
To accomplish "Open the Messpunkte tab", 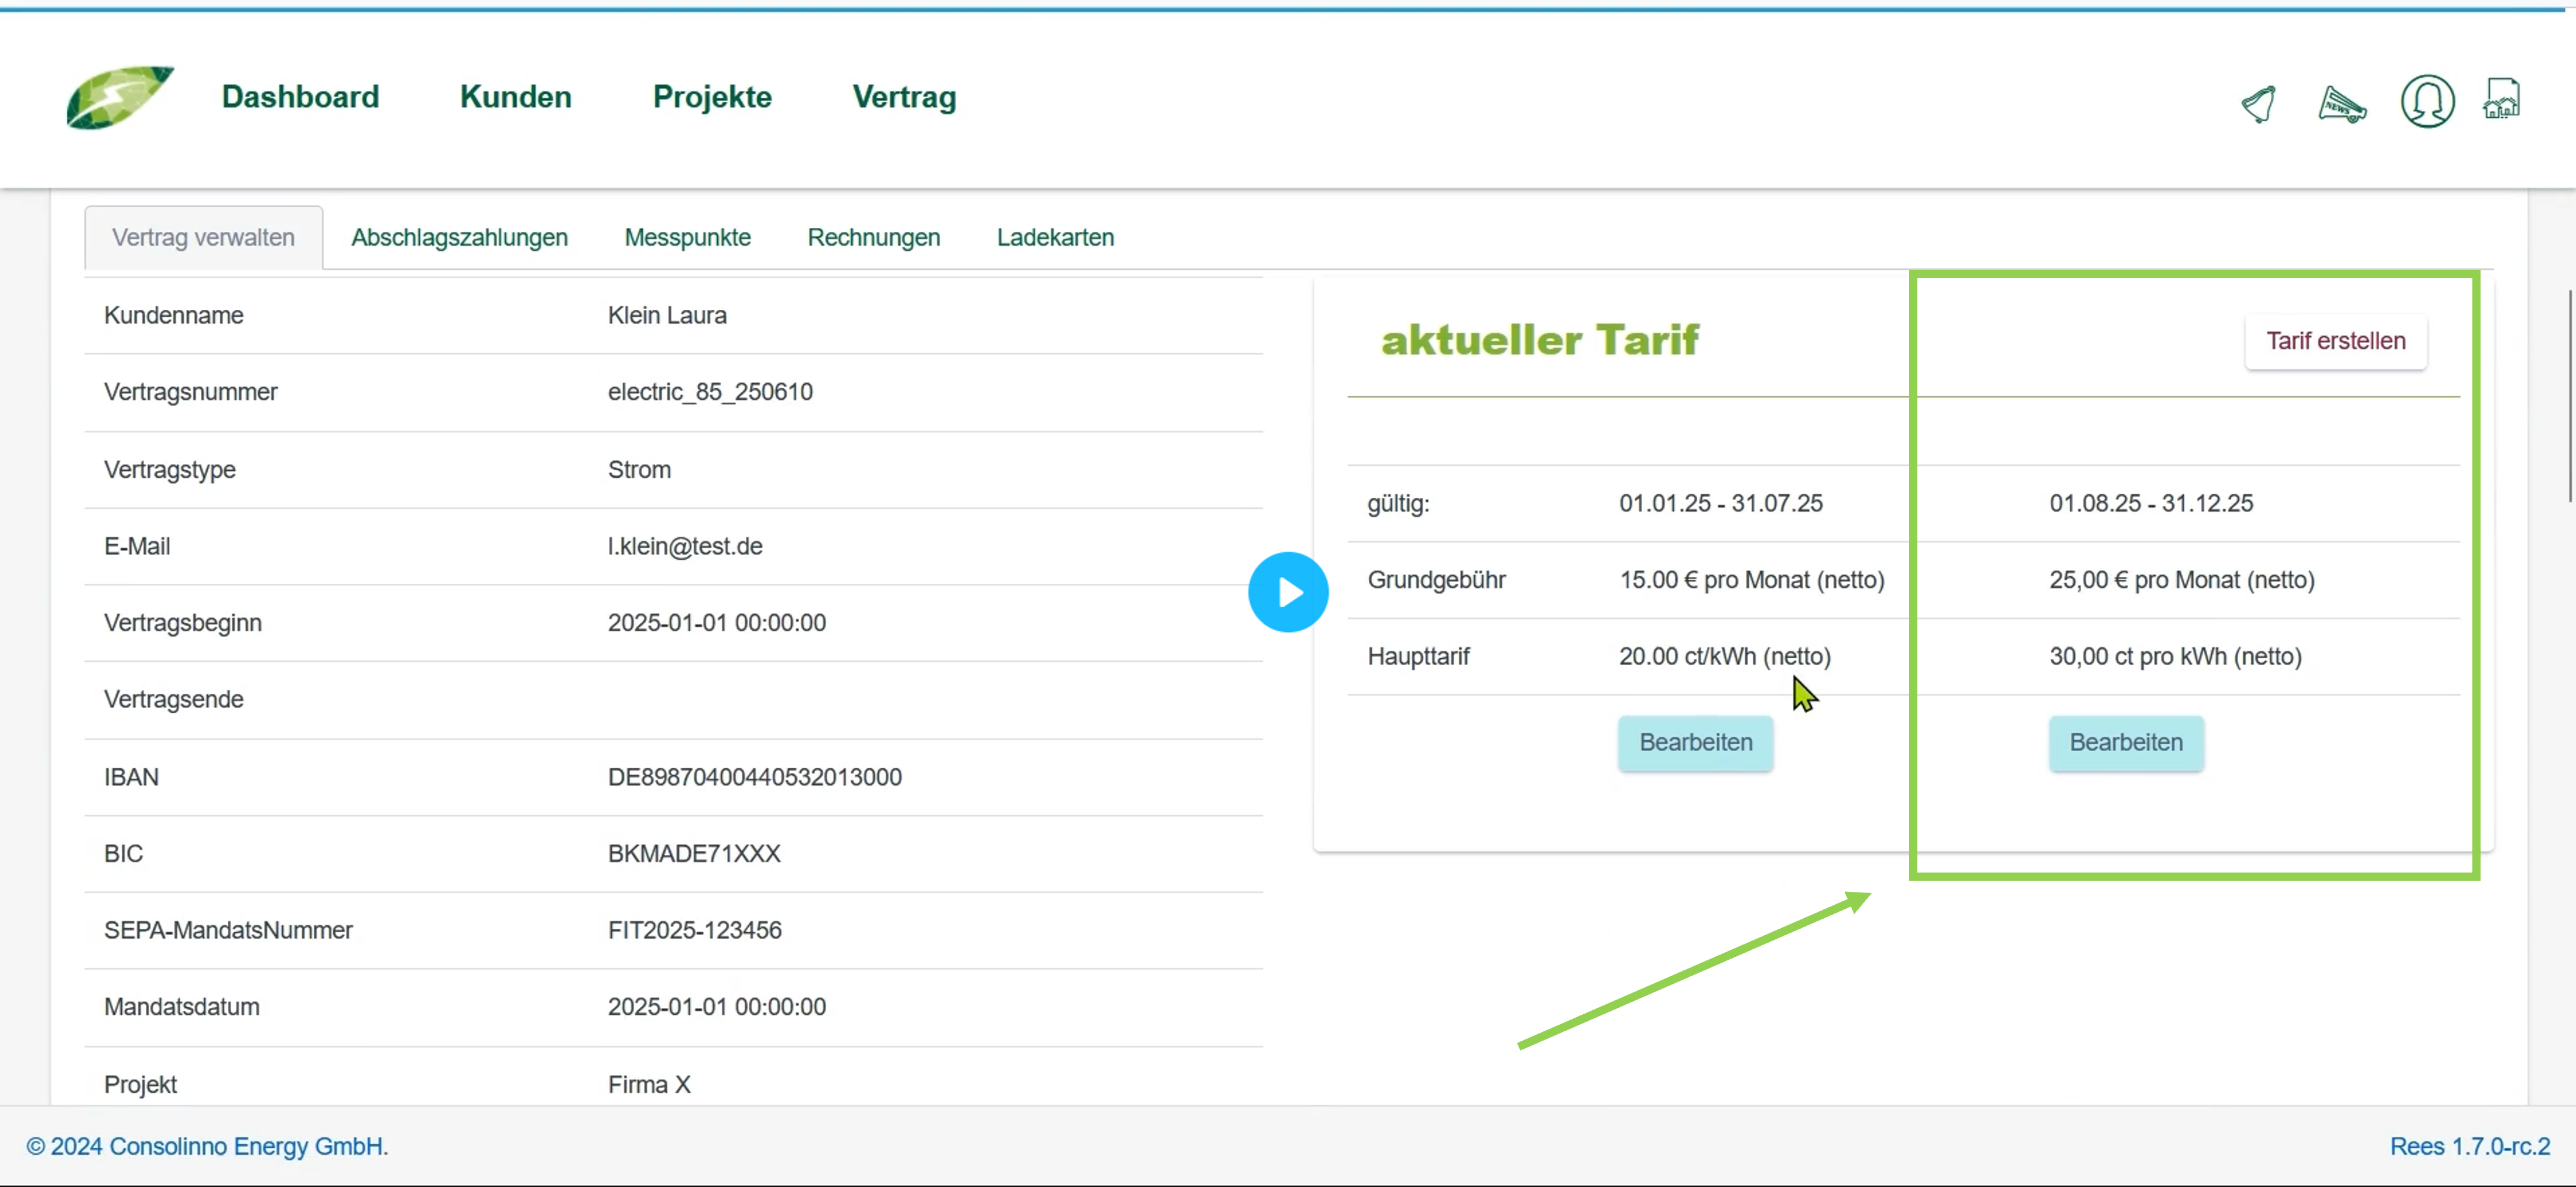I will click(x=687, y=238).
